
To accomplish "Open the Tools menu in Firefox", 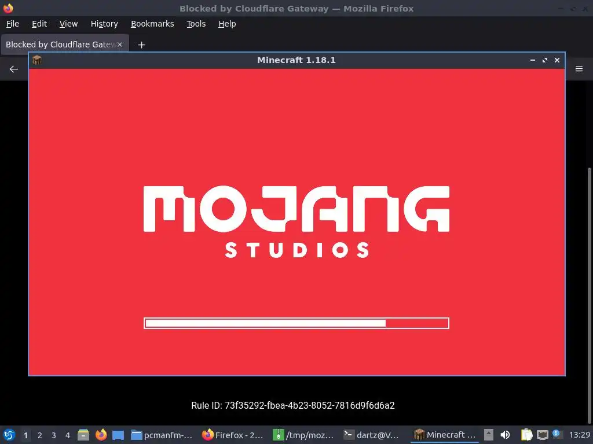I will point(196,24).
